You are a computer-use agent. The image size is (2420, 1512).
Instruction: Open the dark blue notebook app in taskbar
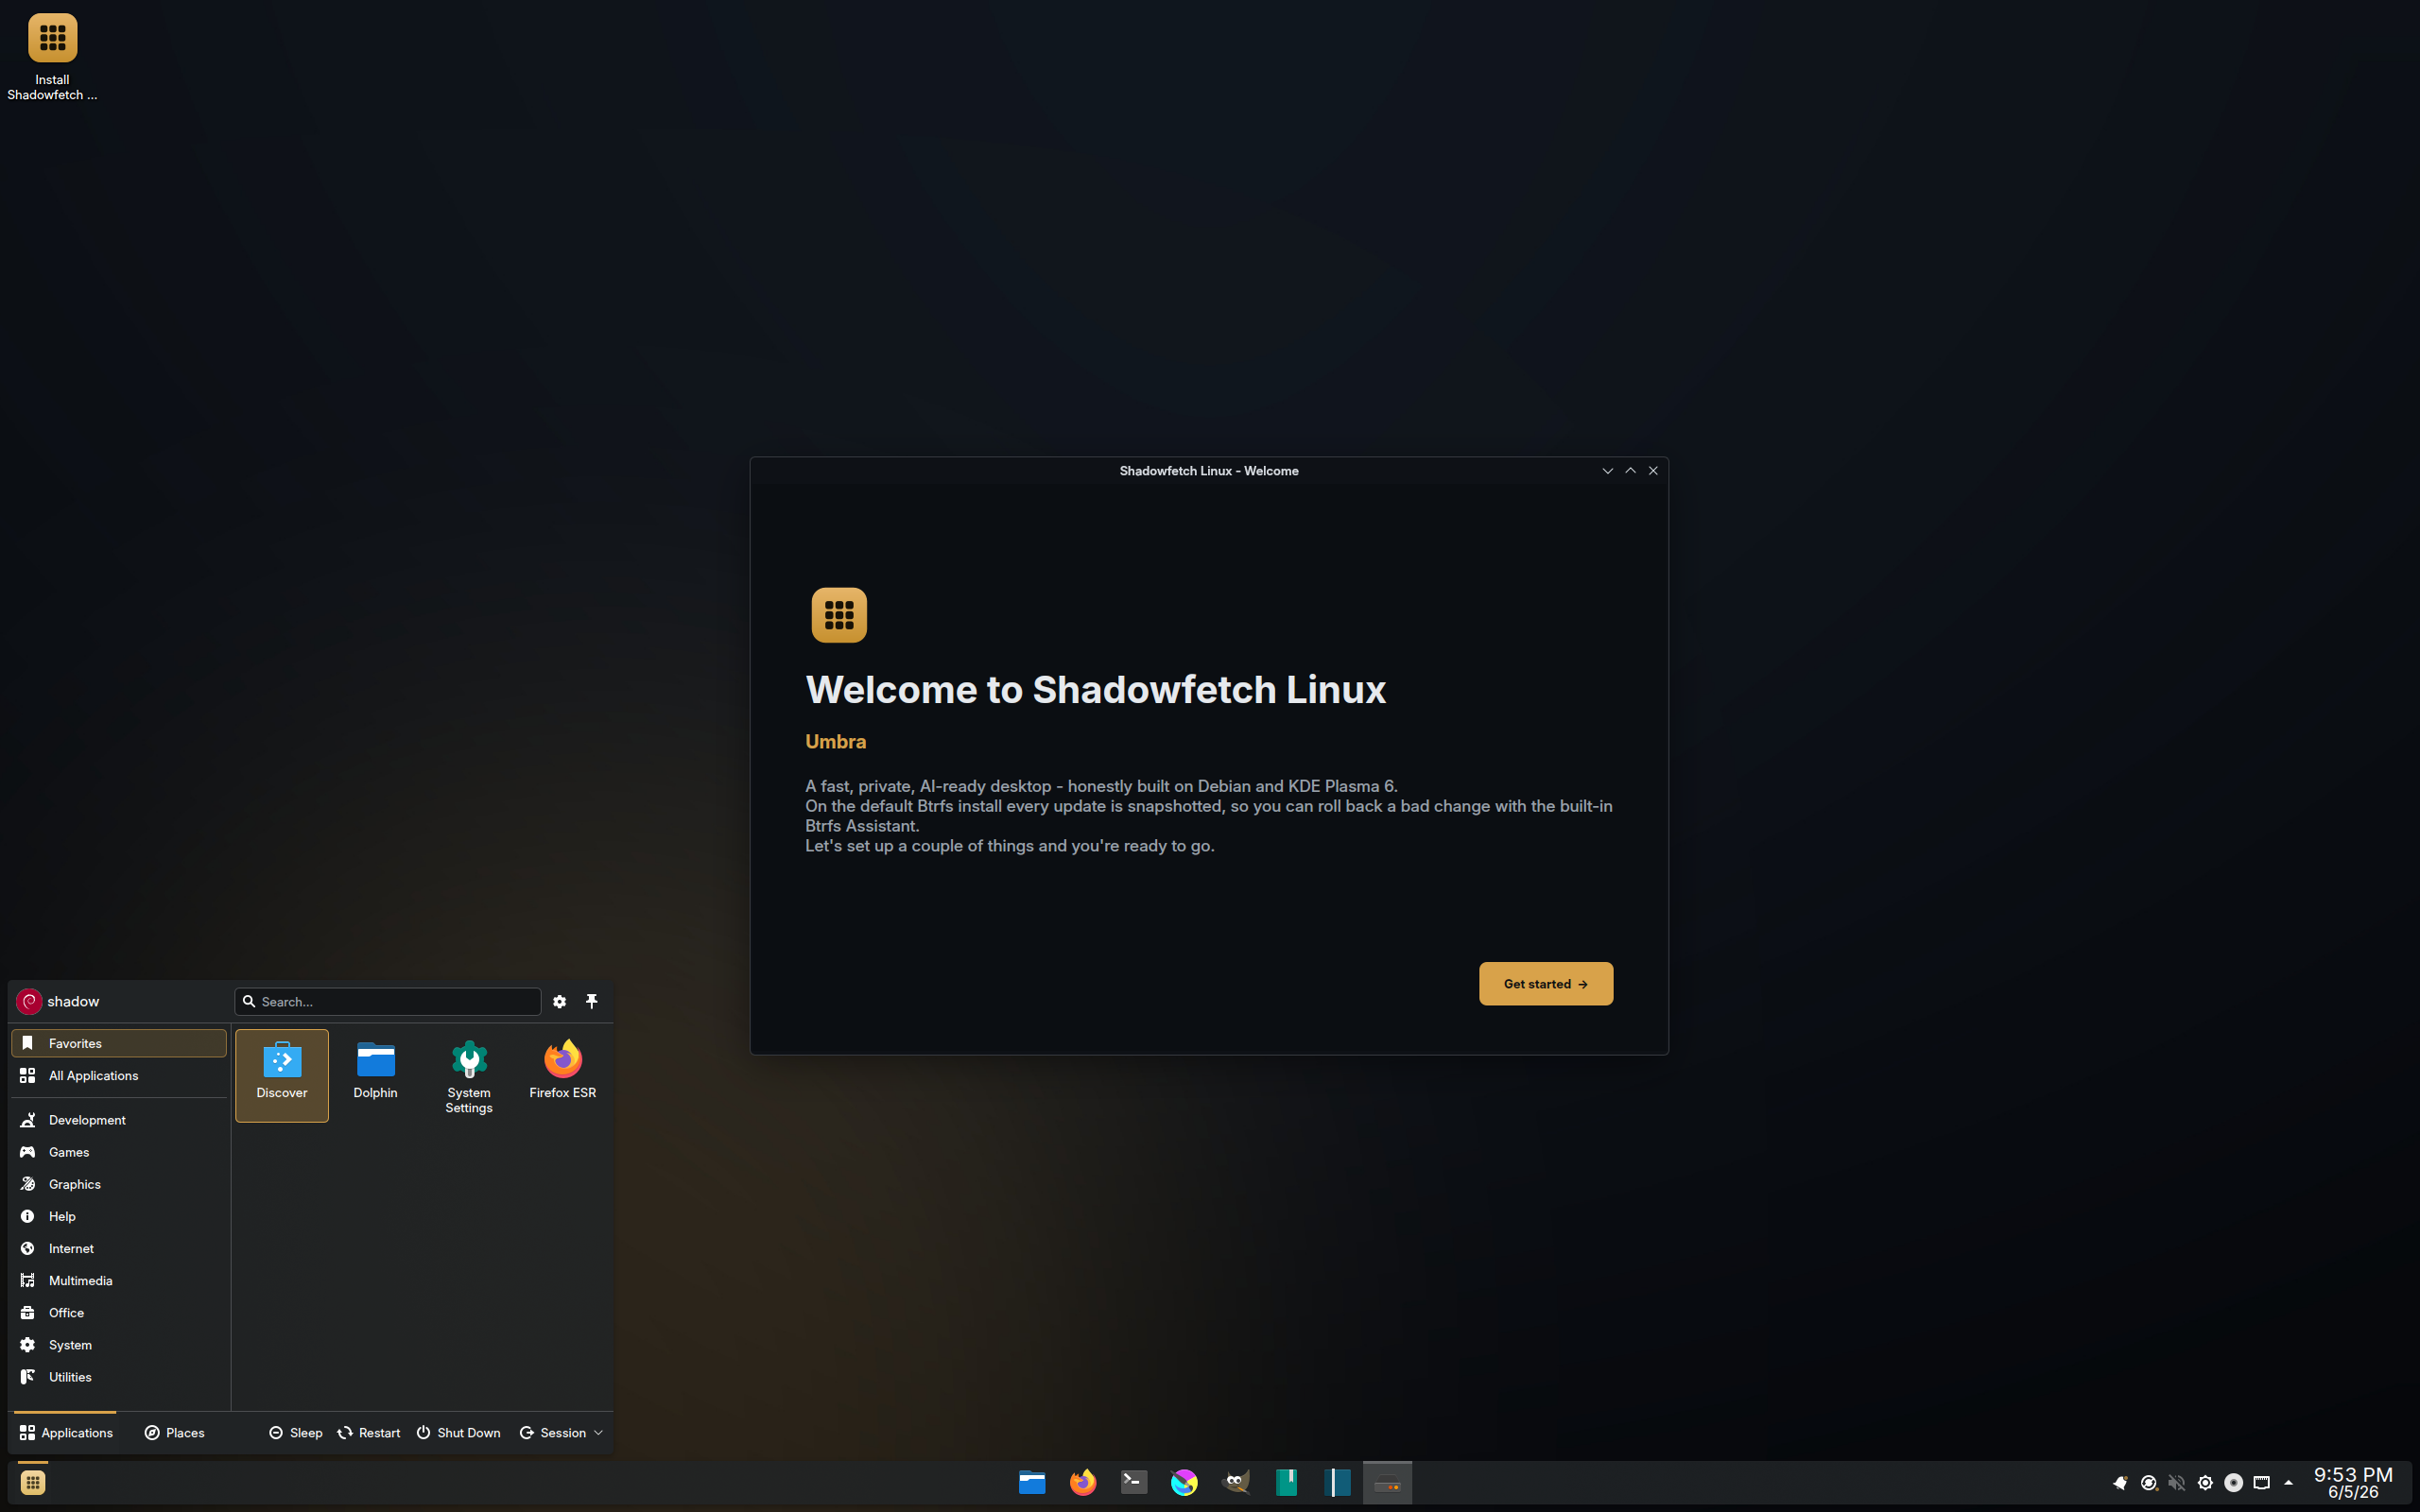pos(1337,1482)
